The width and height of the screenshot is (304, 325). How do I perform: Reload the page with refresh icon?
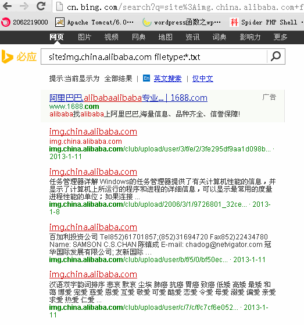coord(41,6)
